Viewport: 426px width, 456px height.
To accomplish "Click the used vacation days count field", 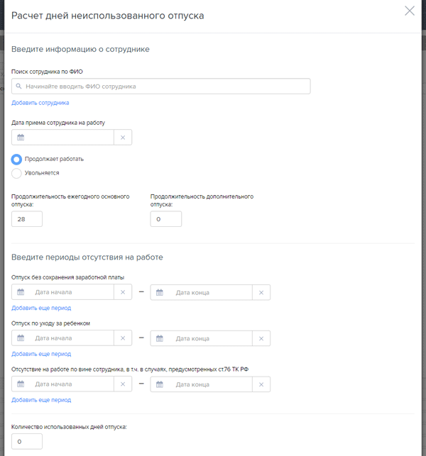I will (27, 442).
